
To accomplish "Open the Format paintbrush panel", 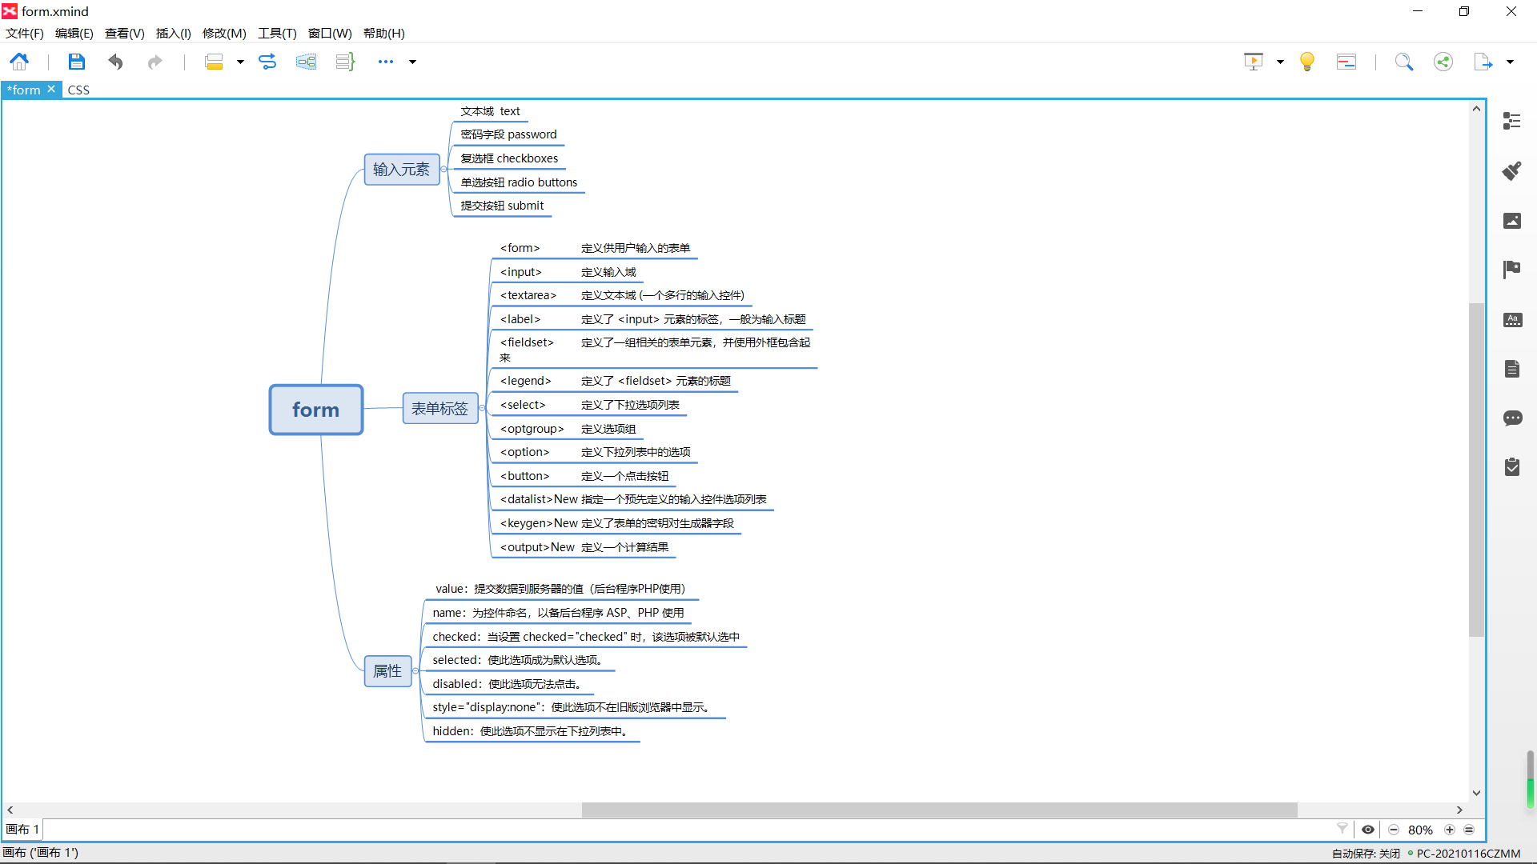I will (1511, 170).
